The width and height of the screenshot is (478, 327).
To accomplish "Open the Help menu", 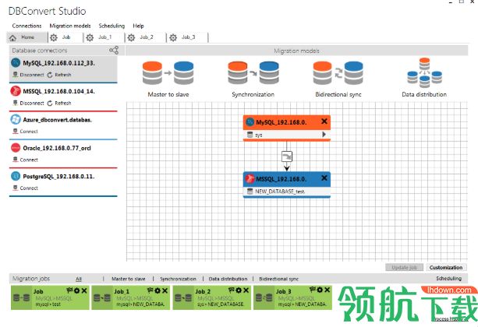I will click(138, 26).
